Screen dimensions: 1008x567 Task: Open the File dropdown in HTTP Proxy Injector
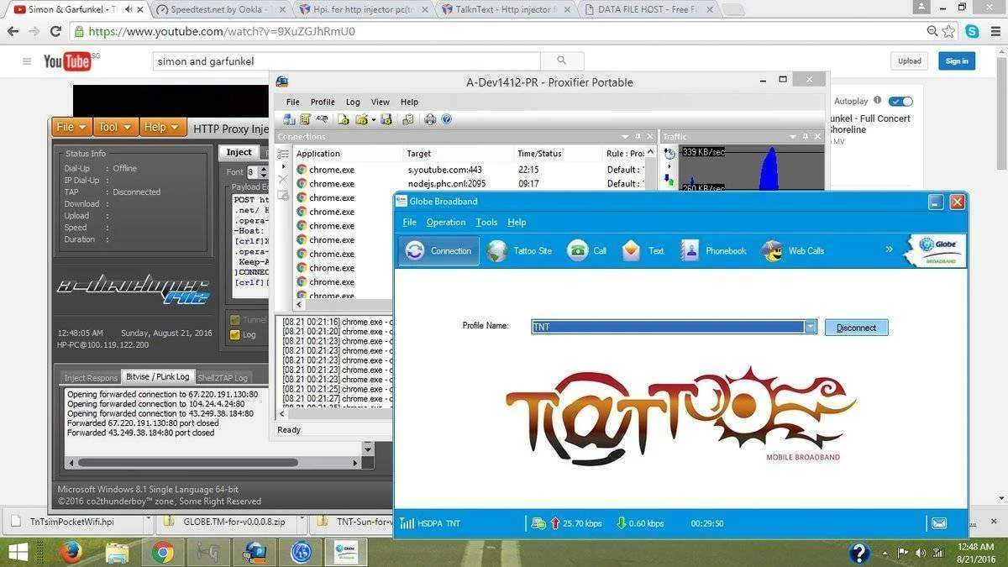(71, 127)
